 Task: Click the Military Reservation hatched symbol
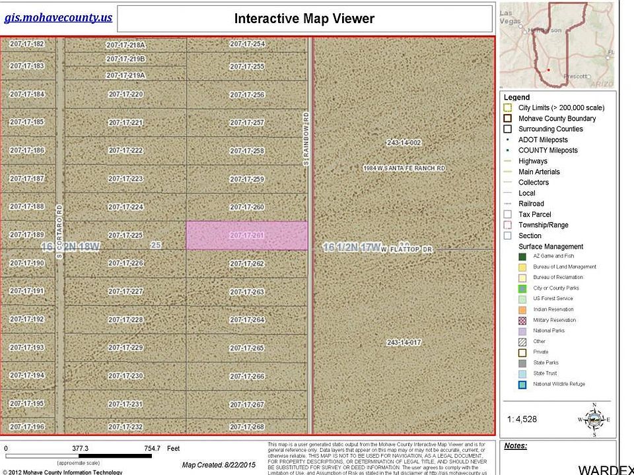(522, 320)
